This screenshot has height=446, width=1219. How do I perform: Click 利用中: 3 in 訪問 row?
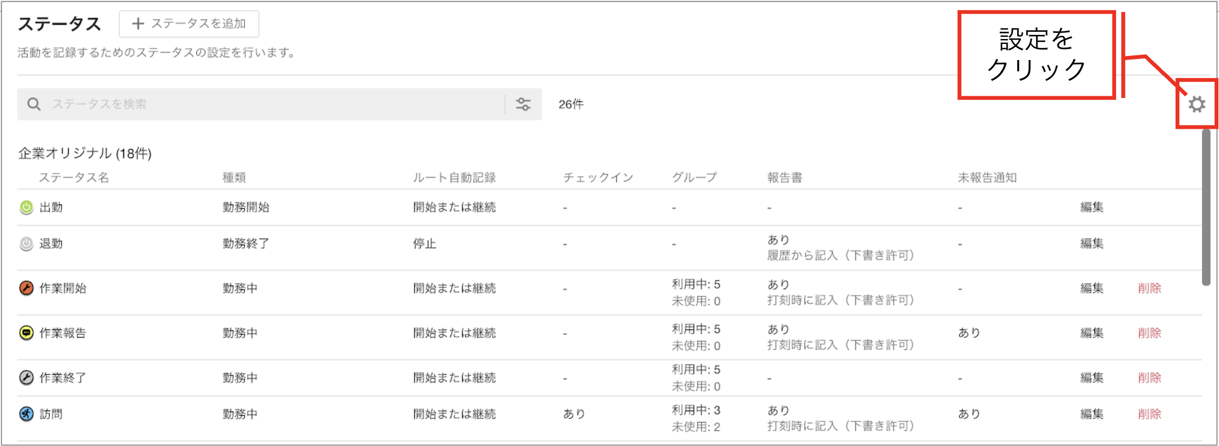click(696, 410)
